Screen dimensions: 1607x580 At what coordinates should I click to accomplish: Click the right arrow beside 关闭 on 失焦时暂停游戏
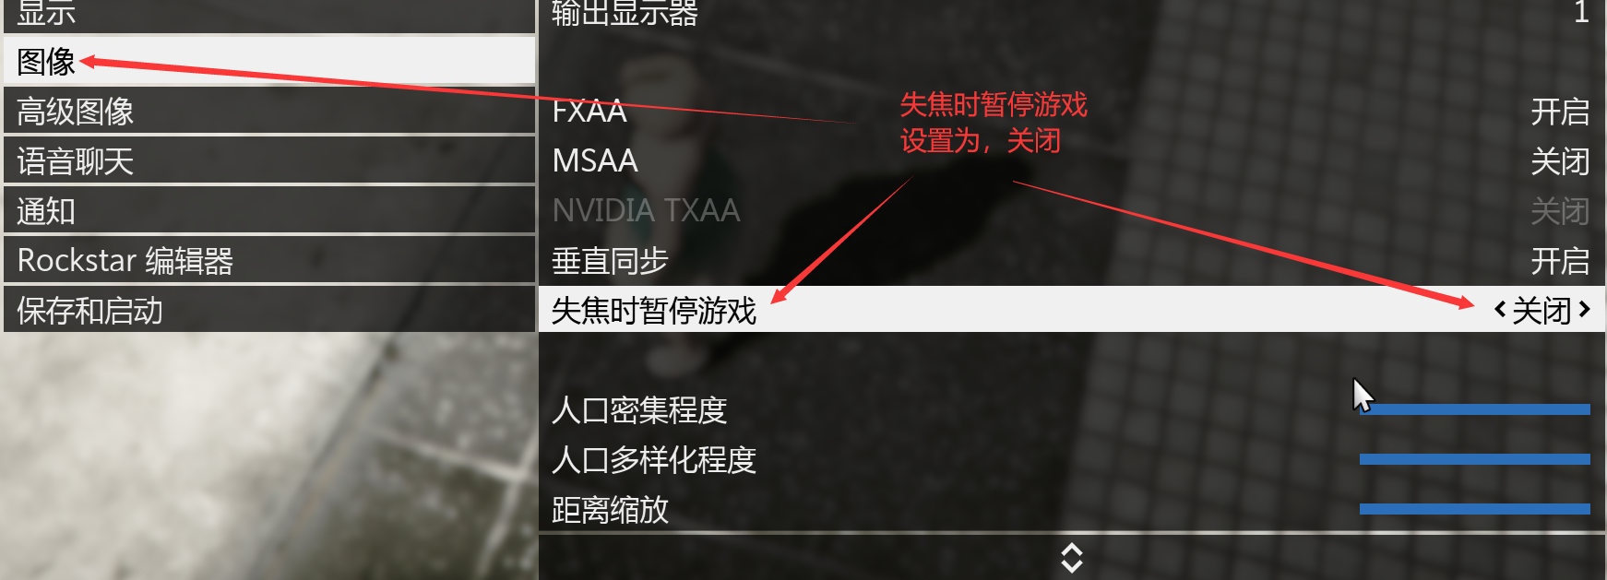point(1584,310)
